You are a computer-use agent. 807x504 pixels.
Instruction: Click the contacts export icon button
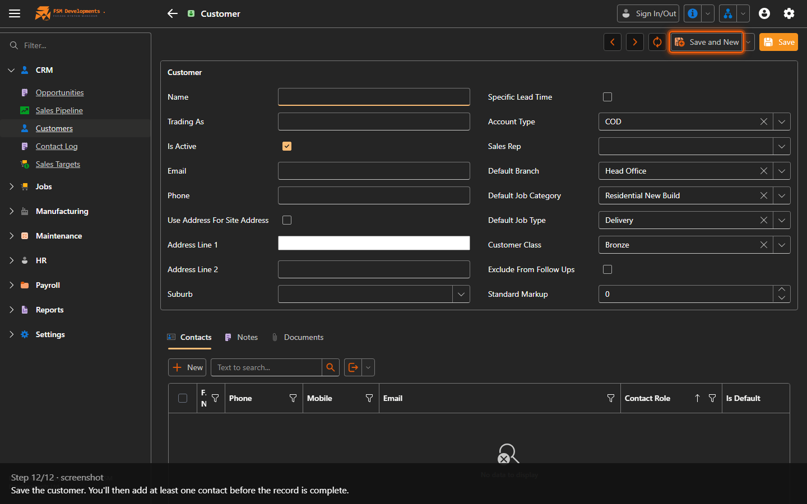click(x=353, y=367)
